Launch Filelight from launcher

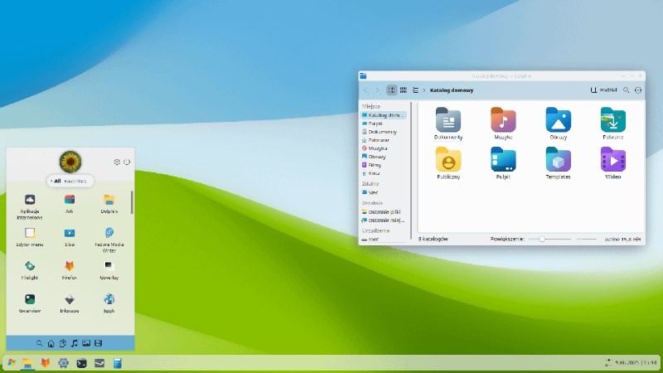(30, 270)
